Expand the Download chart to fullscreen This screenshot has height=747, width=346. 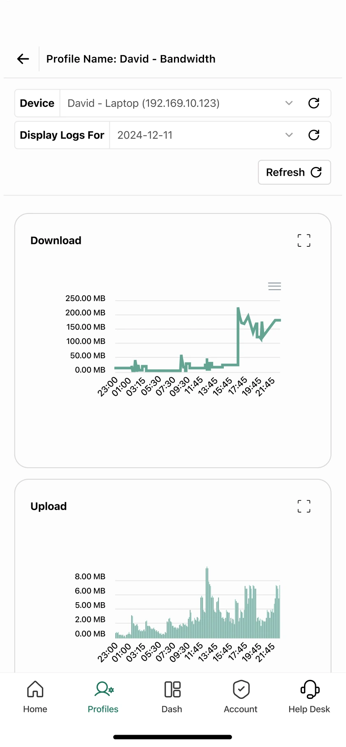point(304,241)
